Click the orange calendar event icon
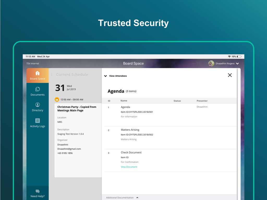Screen dimensions: 267x200 [57, 99]
